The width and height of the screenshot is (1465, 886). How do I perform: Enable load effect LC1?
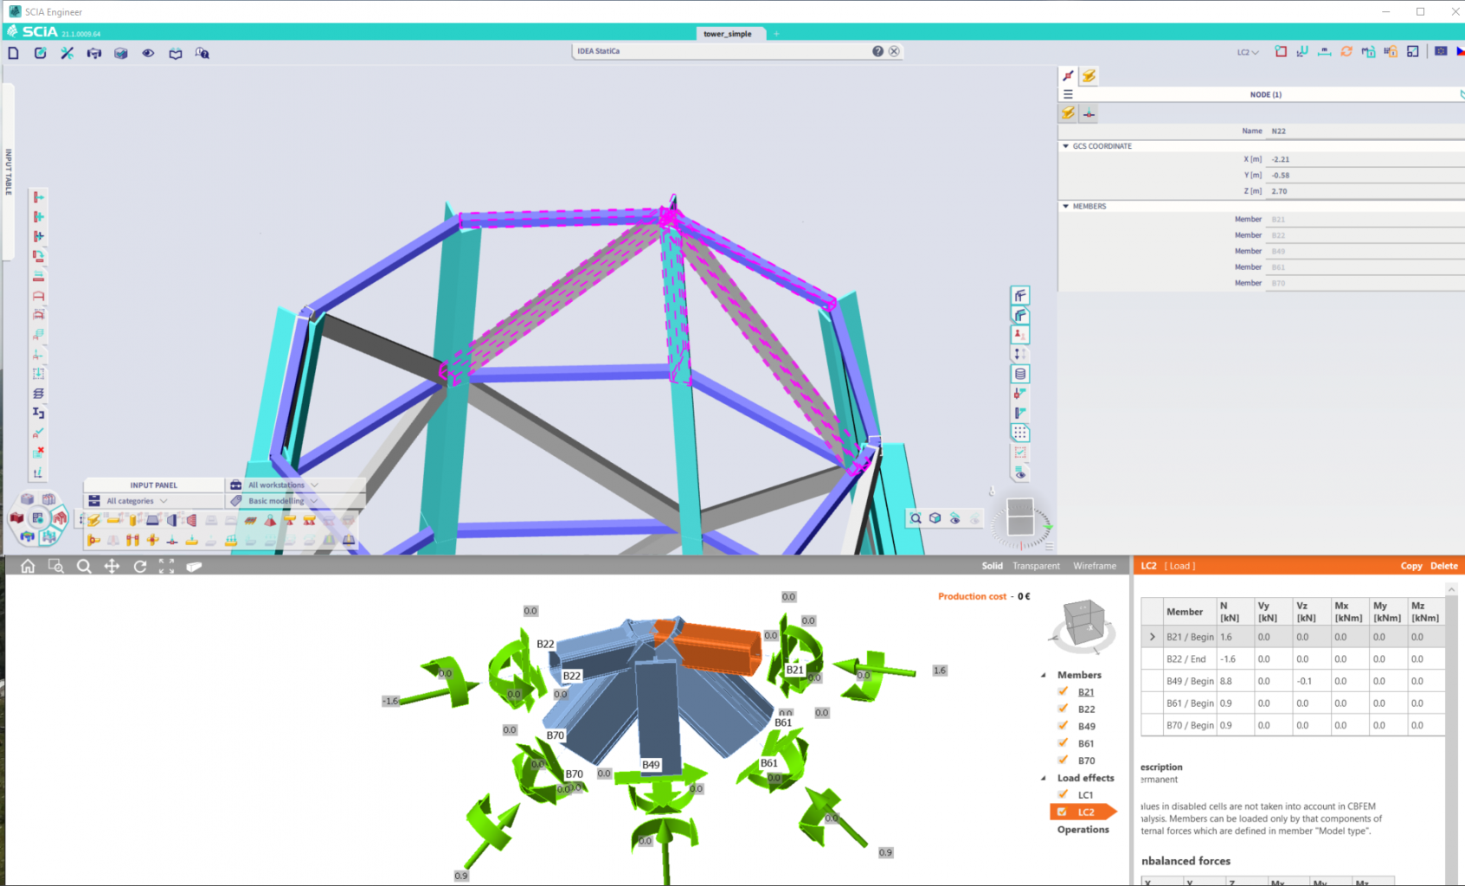click(1063, 794)
